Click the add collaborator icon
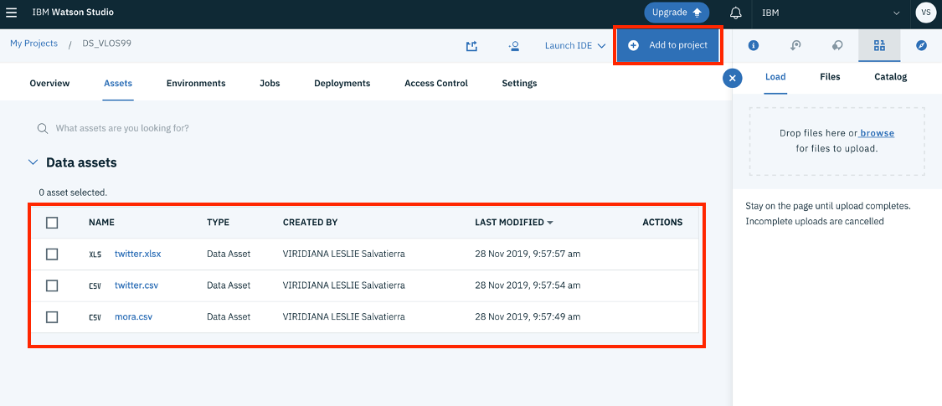Screen dimensions: 942x406 (513, 46)
